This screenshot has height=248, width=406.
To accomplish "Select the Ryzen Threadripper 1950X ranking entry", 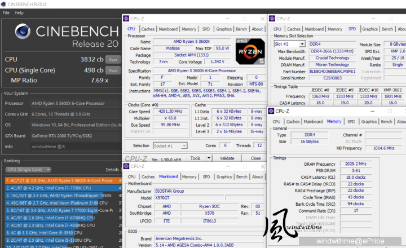I will pyautogui.click(x=63, y=196).
